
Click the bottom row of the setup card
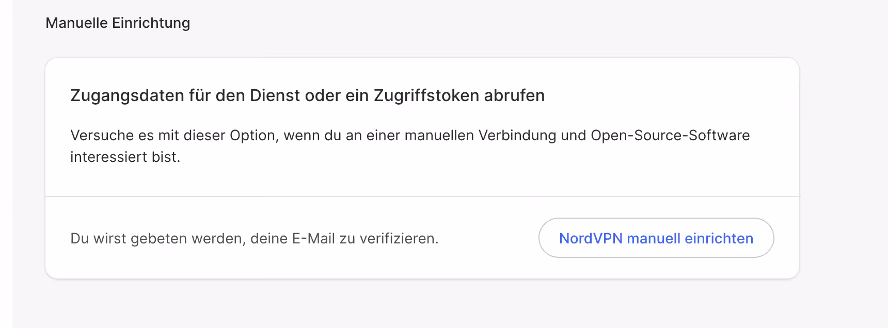tap(422, 238)
